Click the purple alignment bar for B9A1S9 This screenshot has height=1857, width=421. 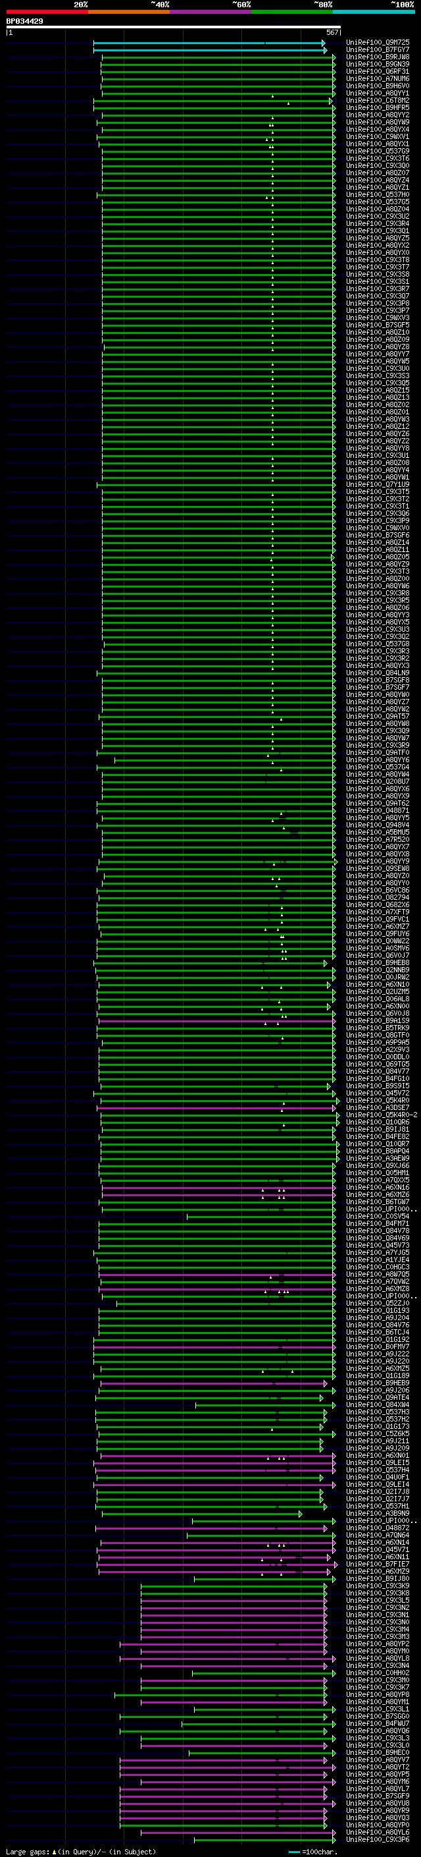tap(216, 1021)
